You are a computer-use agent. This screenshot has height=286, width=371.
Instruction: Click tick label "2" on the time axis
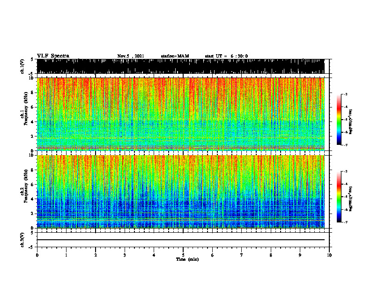[96, 255]
